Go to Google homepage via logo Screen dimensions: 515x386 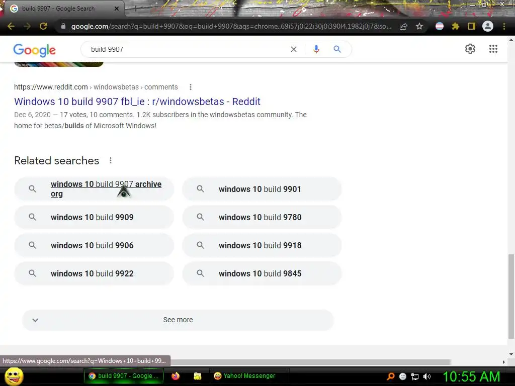35,50
